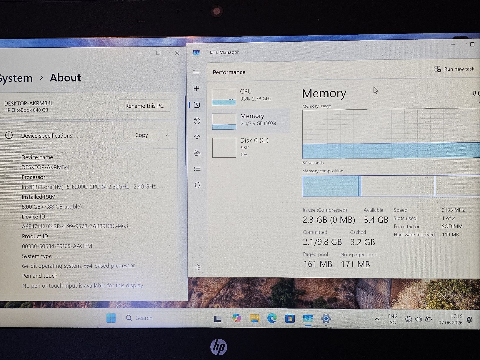The width and height of the screenshot is (480, 360).
Task: Click the Paged pool value 161 MB
Action: coord(318,264)
